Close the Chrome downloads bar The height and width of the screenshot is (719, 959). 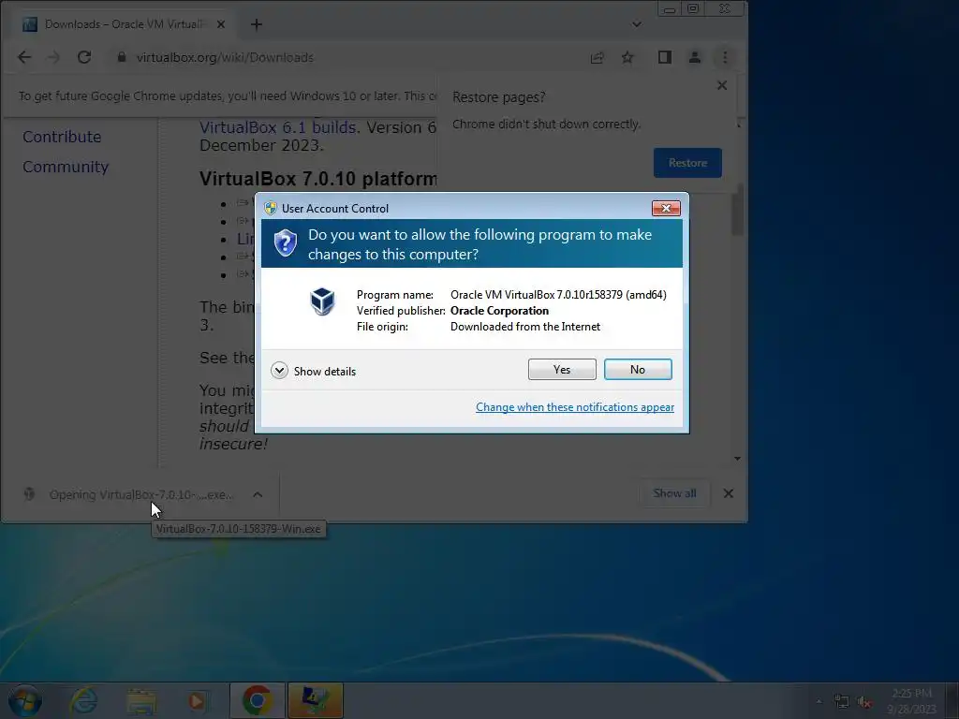pos(728,493)
